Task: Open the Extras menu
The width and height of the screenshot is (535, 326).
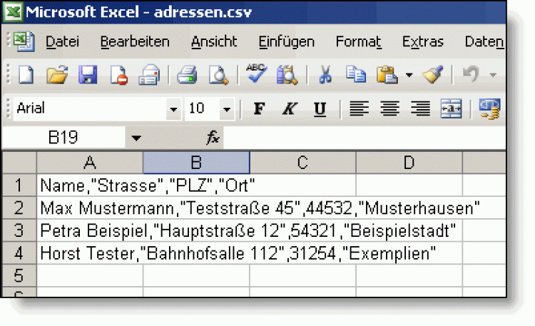Action: tap(423, 41)
